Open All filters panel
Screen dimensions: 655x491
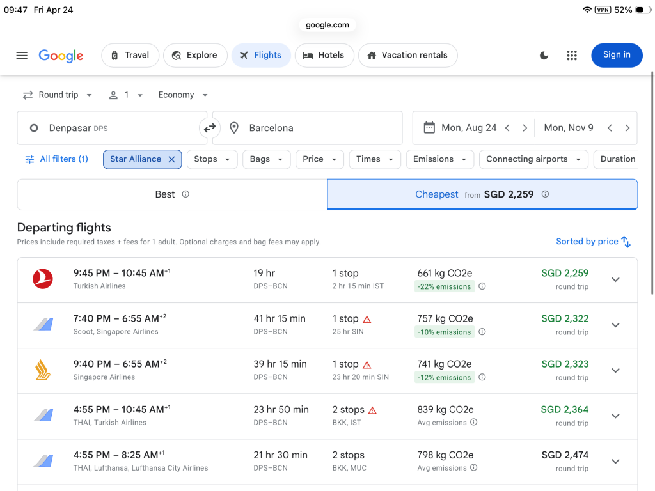point(57,159)
